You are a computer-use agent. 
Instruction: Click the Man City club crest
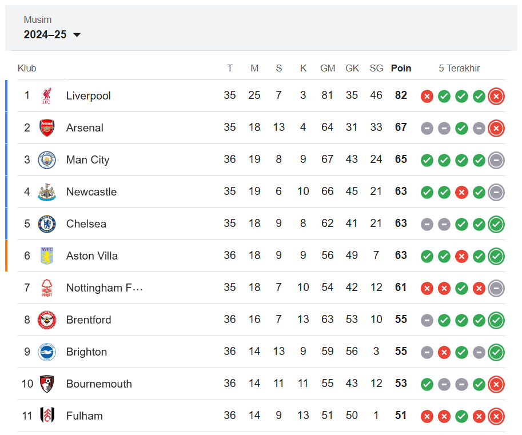[47, 159]
